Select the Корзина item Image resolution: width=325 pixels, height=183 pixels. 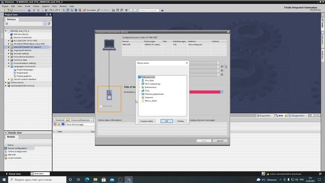click(149, 97)
